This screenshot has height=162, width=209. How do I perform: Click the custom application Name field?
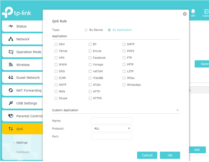click(112, 121)
